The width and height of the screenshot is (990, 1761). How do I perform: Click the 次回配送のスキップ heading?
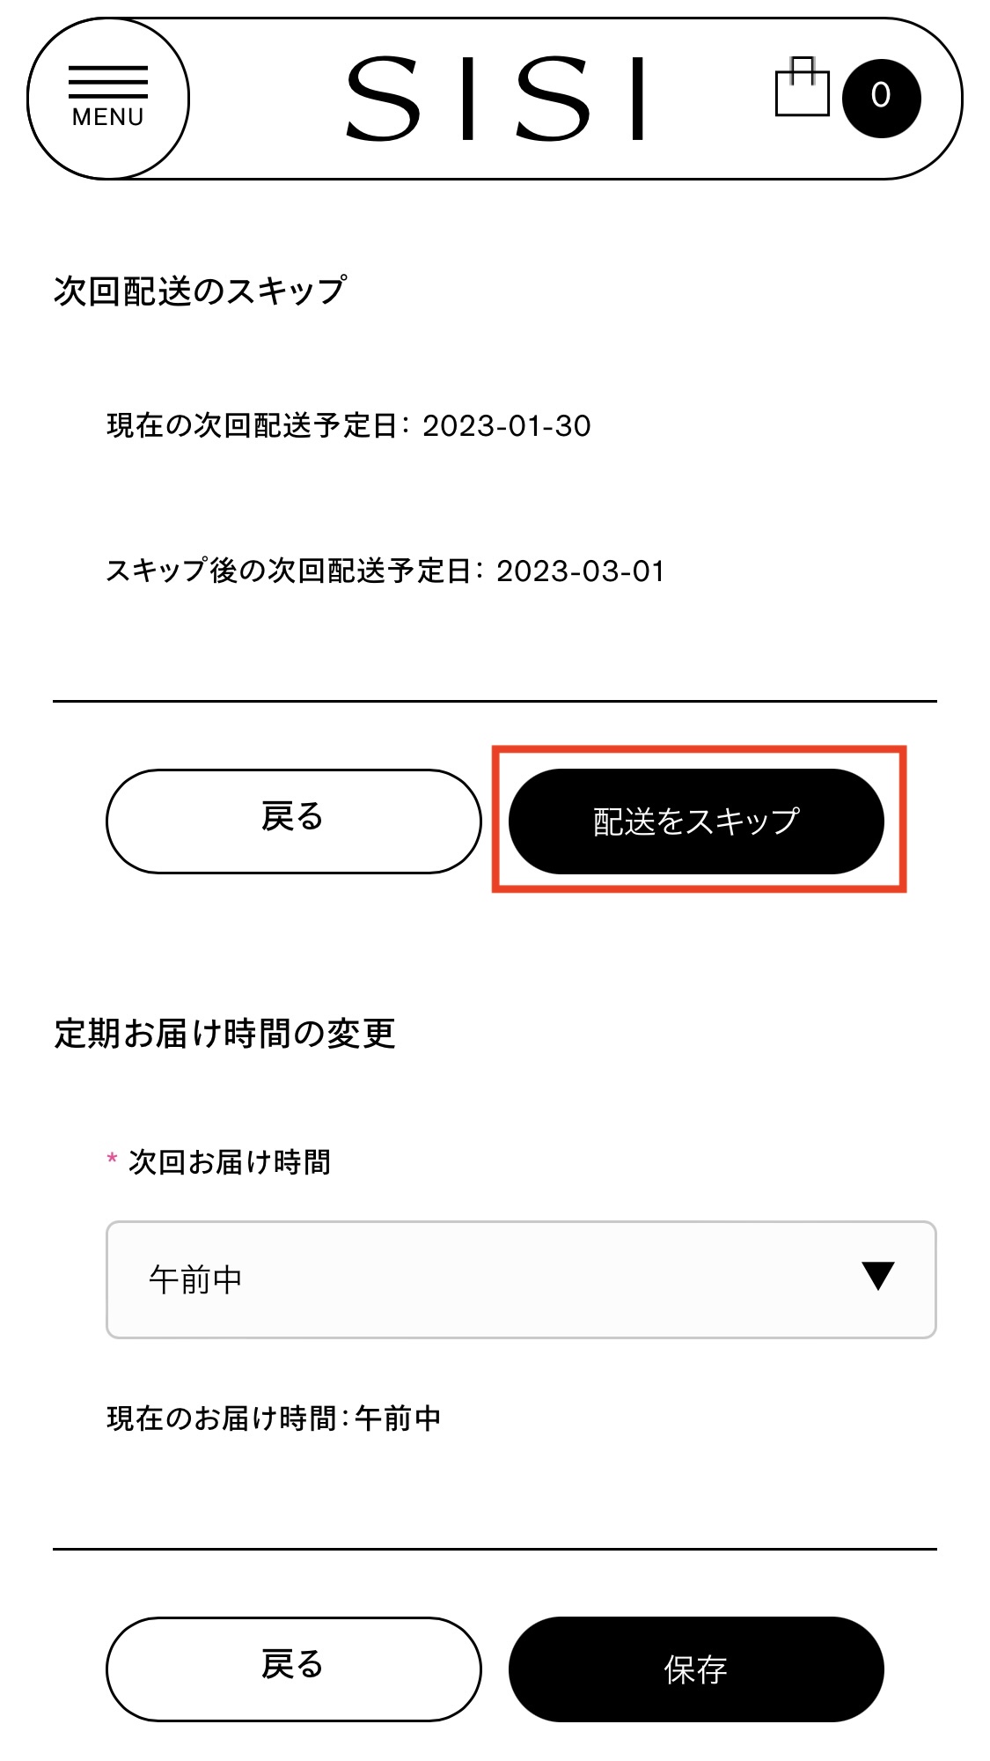[200, 291]
